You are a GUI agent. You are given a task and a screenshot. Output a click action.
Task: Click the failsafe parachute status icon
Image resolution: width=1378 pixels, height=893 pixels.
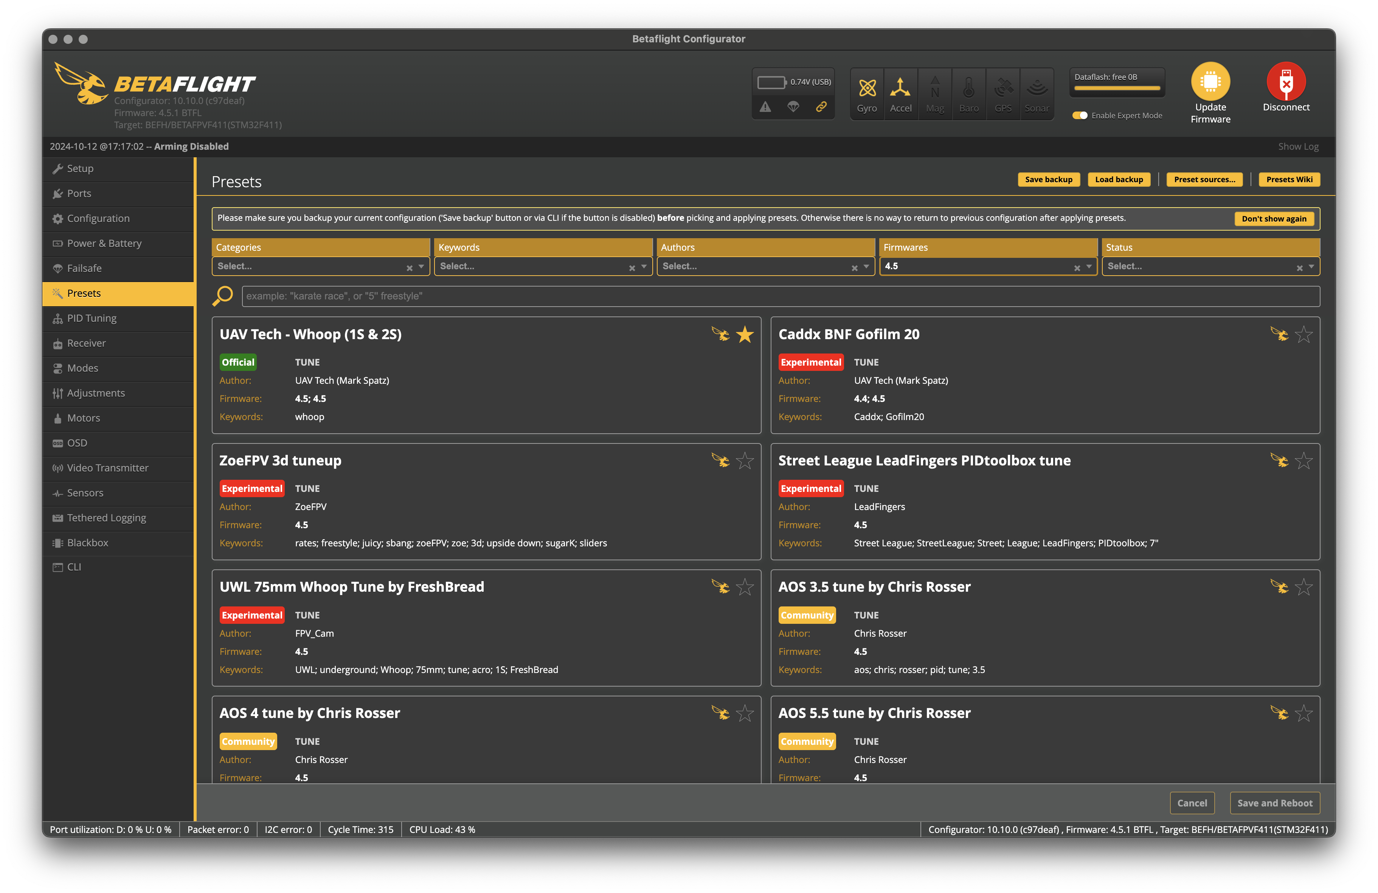click(793, 107)
